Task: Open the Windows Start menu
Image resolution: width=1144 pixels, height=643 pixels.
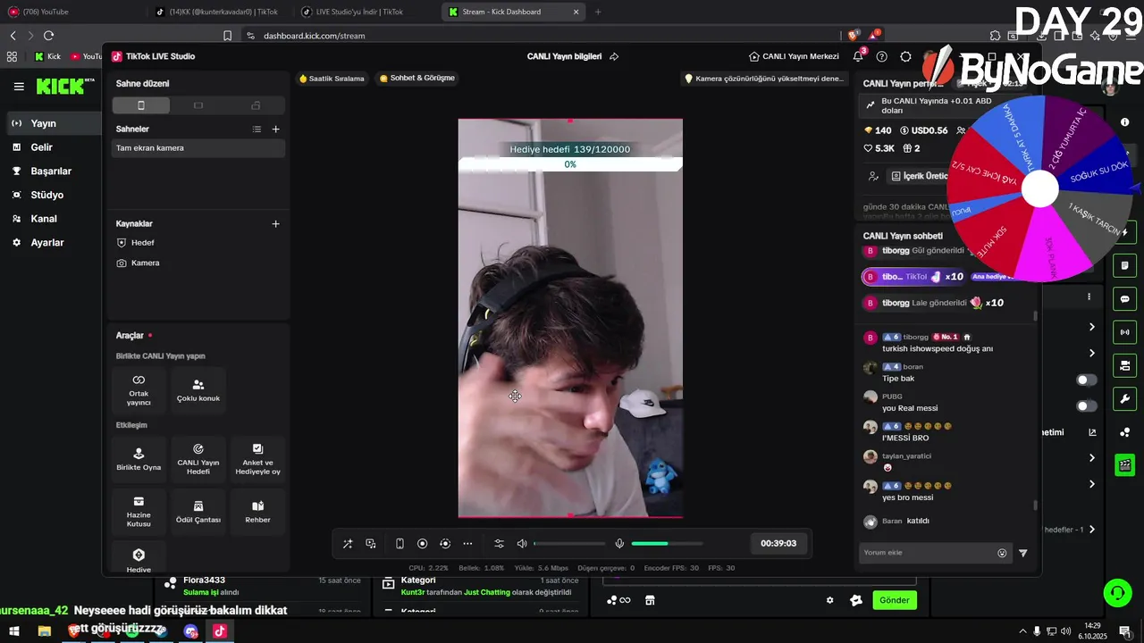Action: [14, 631]
